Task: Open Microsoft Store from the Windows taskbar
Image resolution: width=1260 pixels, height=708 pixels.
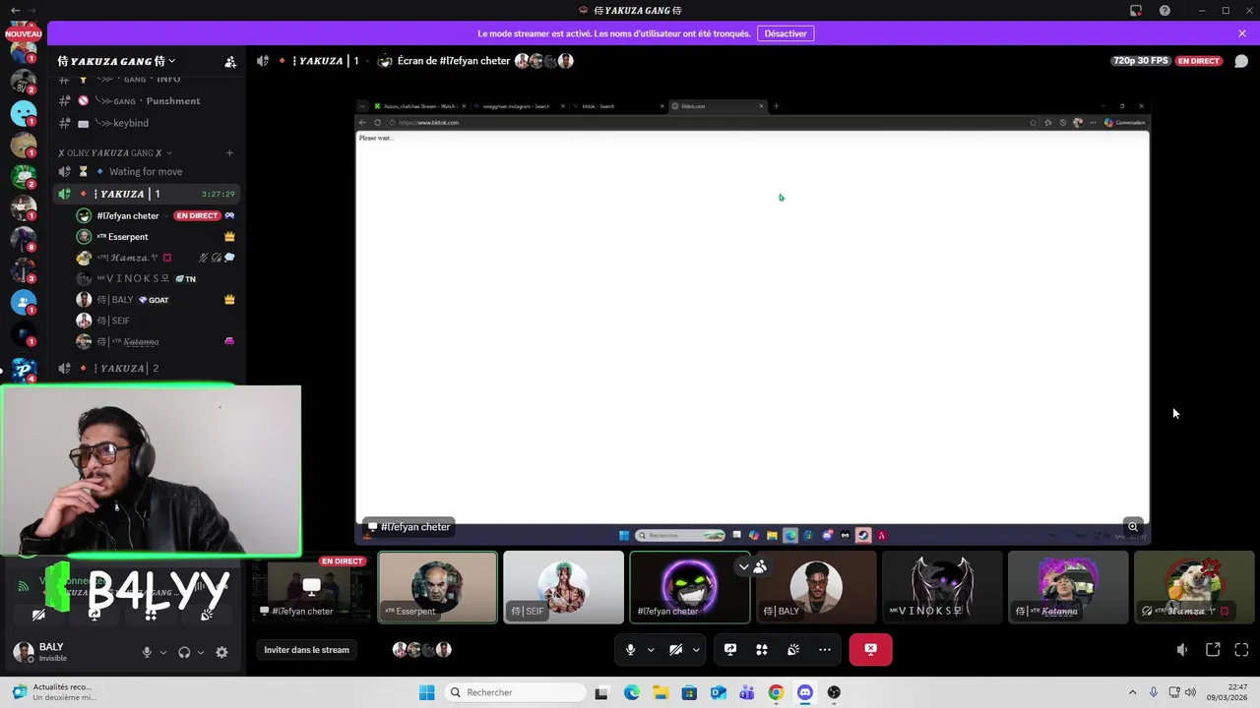Action: click(689, 692)
